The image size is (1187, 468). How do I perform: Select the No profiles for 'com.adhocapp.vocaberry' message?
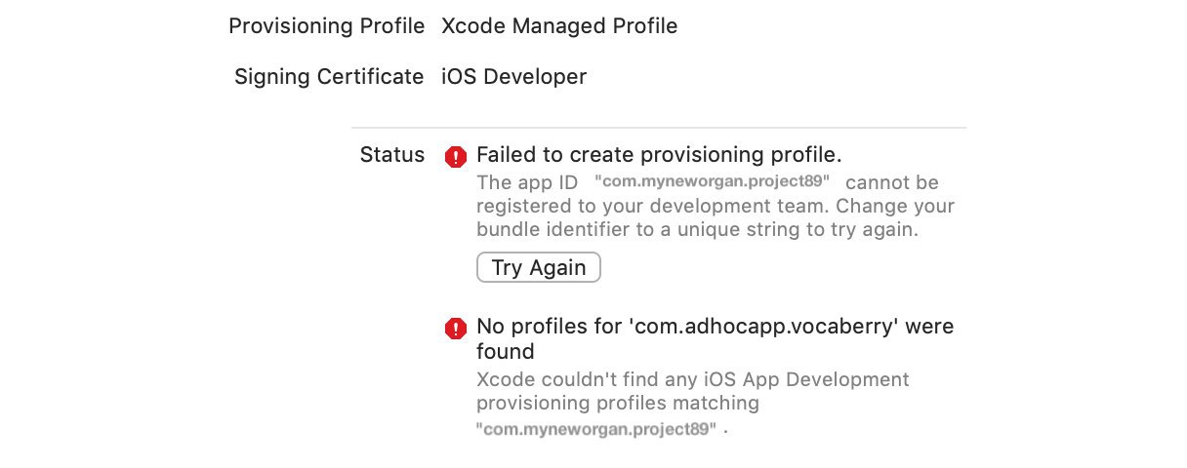(716, 338)
